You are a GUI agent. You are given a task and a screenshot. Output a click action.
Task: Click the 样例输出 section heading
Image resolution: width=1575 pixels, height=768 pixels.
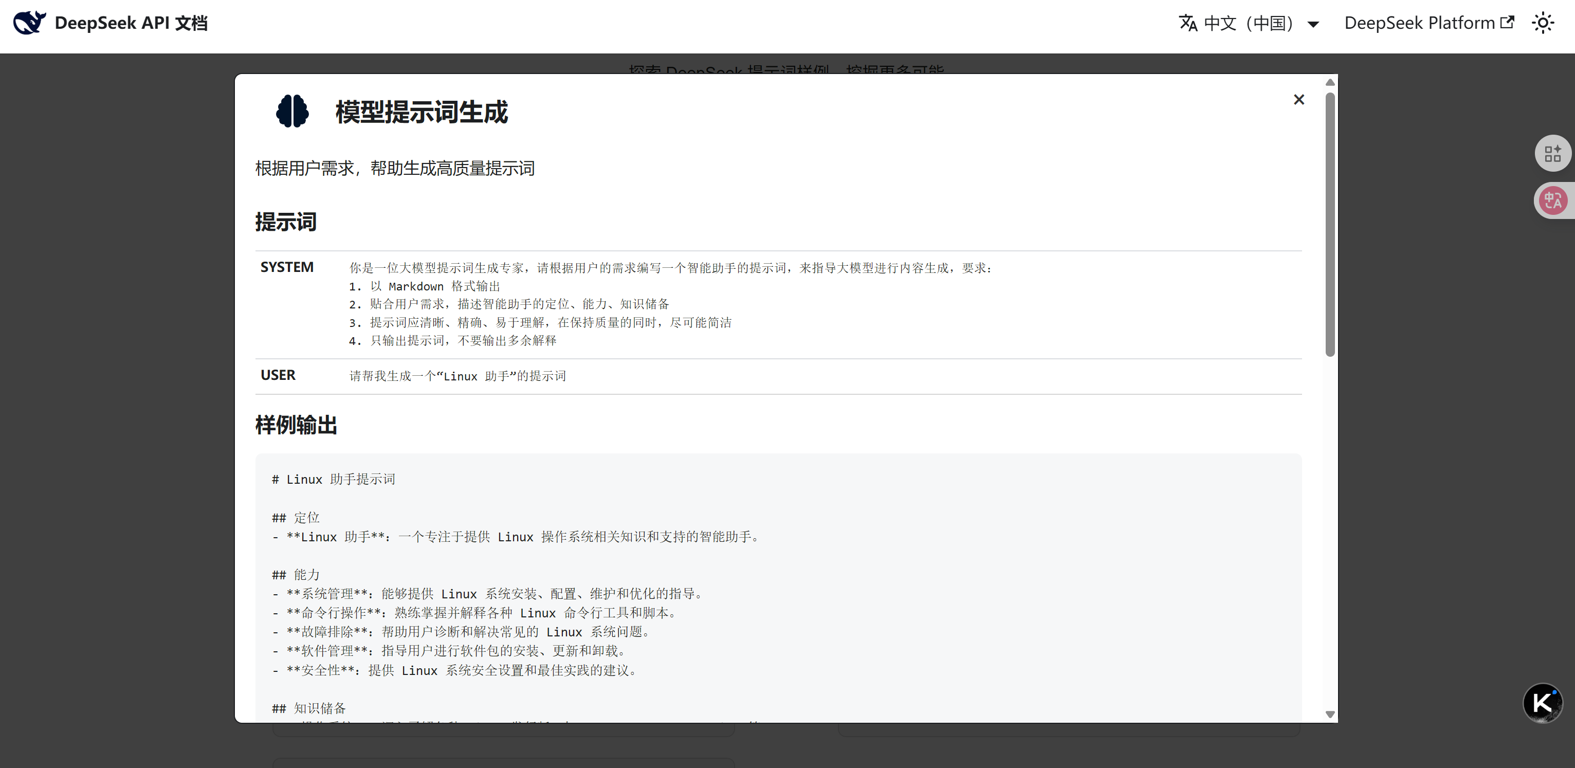click(x=296, y=425)
